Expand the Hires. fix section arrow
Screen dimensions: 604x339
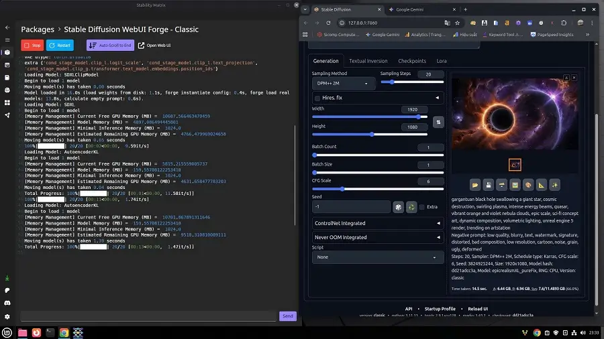coord(437,98)
